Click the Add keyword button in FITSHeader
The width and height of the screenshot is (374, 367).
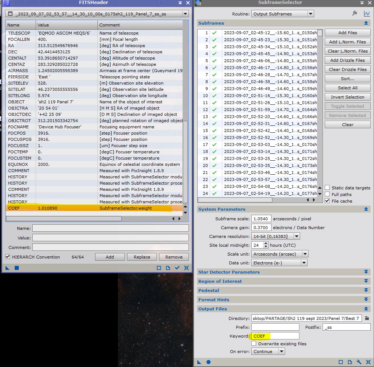(110, 257)
